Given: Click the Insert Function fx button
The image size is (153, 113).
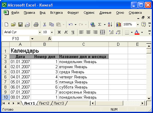Looking at the screenshot, I should click(x=50, y=39).
